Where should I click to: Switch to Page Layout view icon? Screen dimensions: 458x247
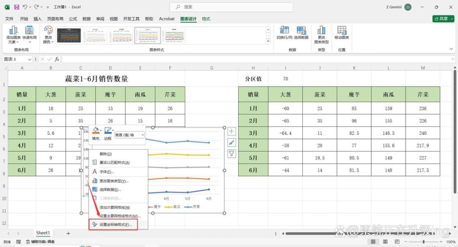click(385, 242)
